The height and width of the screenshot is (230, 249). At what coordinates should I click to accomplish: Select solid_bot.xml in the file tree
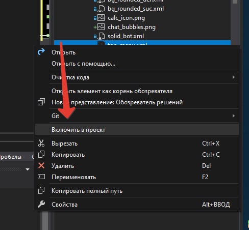pos(126,36)
